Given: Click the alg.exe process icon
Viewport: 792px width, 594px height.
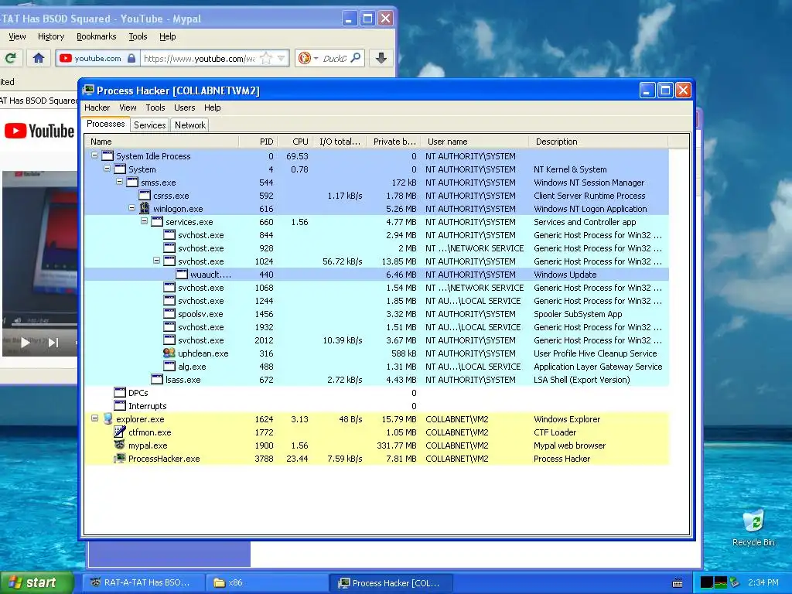Looking at the screenshot, I should click(x=169, y=366).
